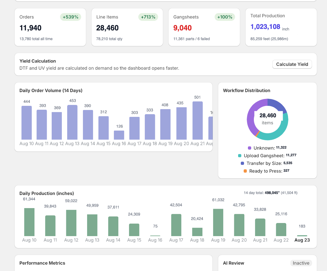Click the Aug 10 order volume bar (444)
The height and width of the screenshot is (271, 327).
pyautogui.click(x=27, y=123)
